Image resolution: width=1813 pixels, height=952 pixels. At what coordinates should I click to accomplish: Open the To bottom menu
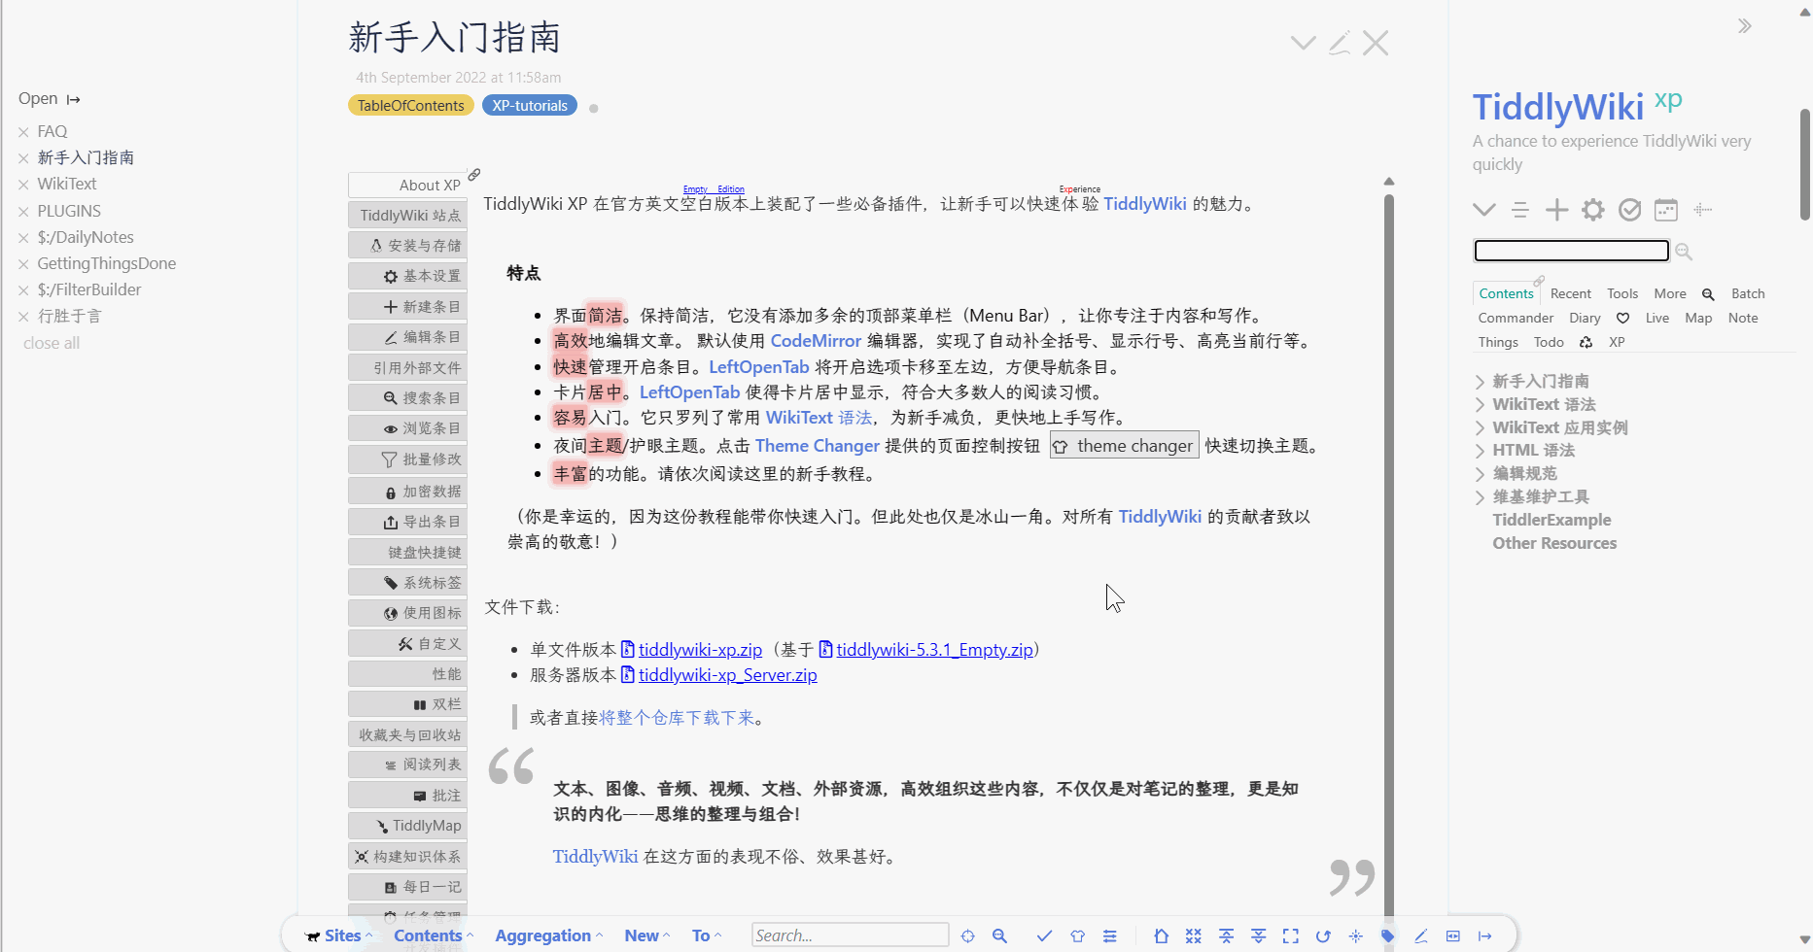[707, 935]
